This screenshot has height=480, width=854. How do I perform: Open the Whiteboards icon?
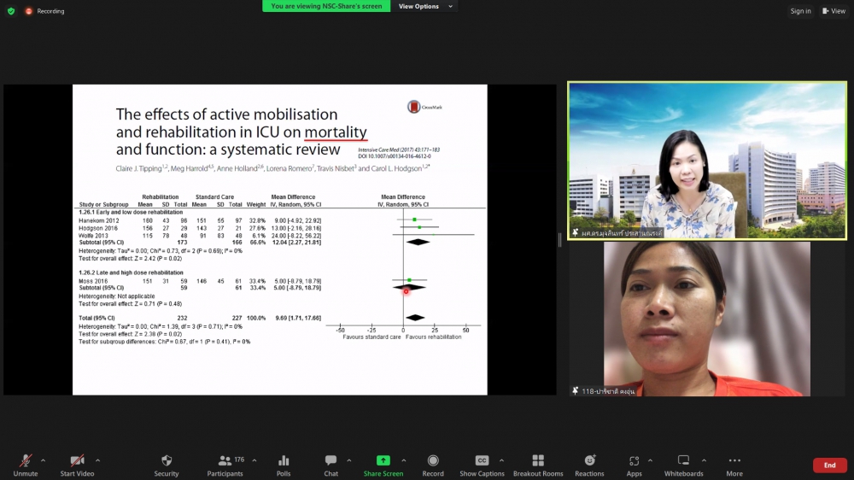click(x=683, y=461)
